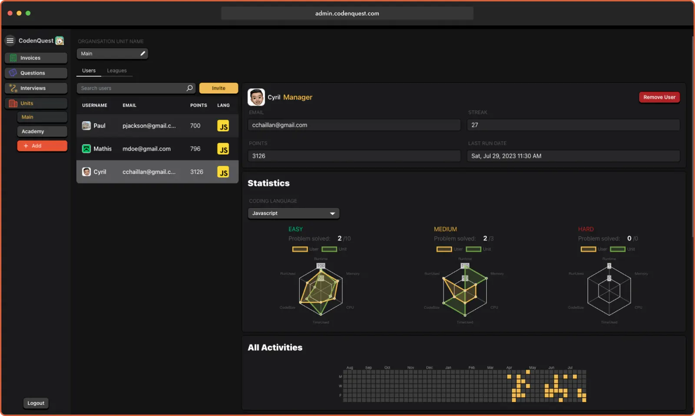Click the Questions sidebar icon
The width and height of the screenshot is (695, 416).
(x=13, y=73)
